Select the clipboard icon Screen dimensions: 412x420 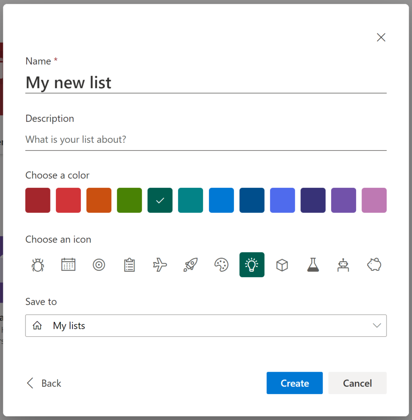point(129,265)
